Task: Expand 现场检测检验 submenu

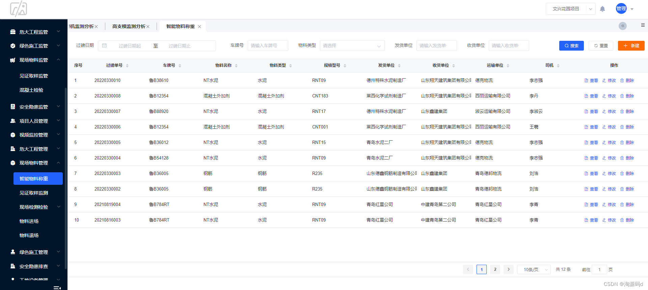Action: point(34,207)
